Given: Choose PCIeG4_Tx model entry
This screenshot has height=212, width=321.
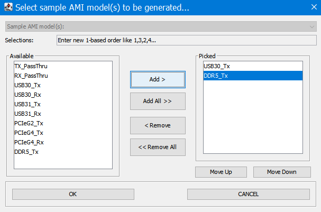Looking at the screenshot, I should [x=29, y=133].
